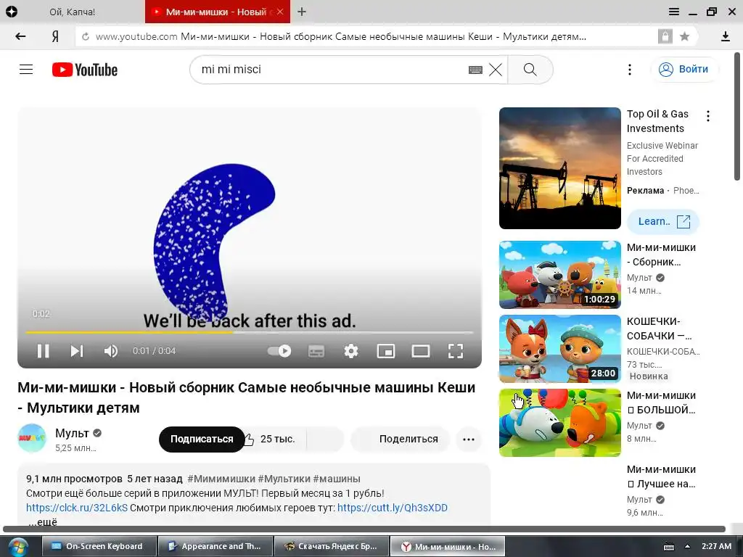The width and height of the screenshot is (743, 557).
Task: Expand description with ...ещё
Action: point(43,521)
